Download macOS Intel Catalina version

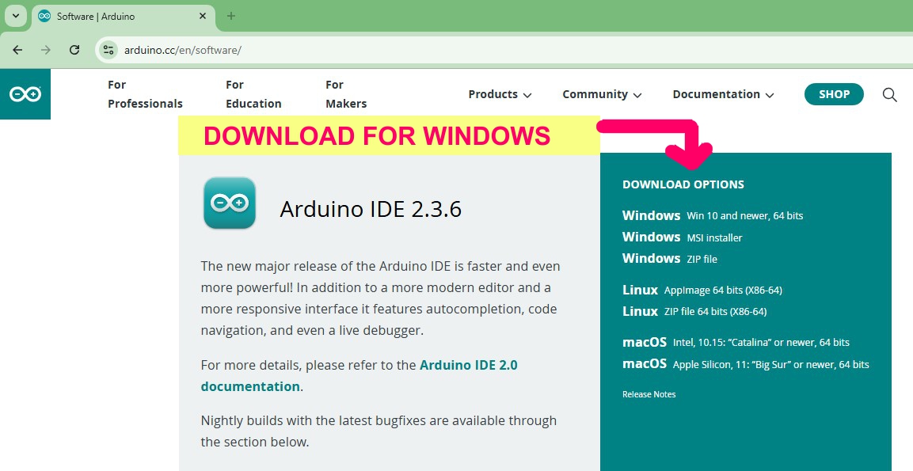tap(736, 342)
